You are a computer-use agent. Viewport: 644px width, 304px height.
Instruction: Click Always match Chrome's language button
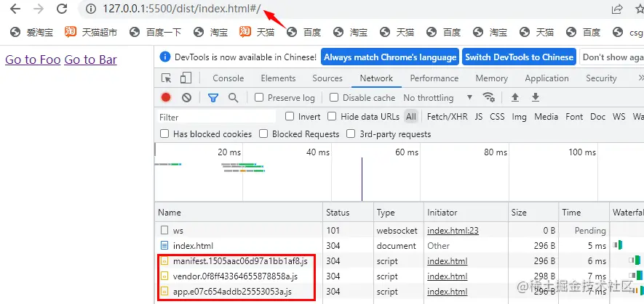(x=390, y=57)
